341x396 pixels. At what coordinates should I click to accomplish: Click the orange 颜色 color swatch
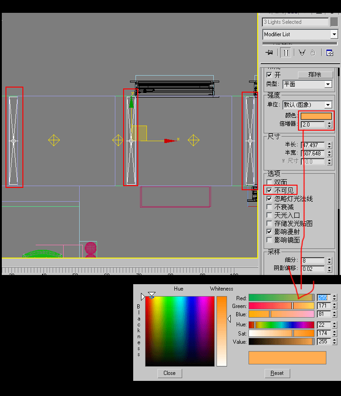point(316,116)
